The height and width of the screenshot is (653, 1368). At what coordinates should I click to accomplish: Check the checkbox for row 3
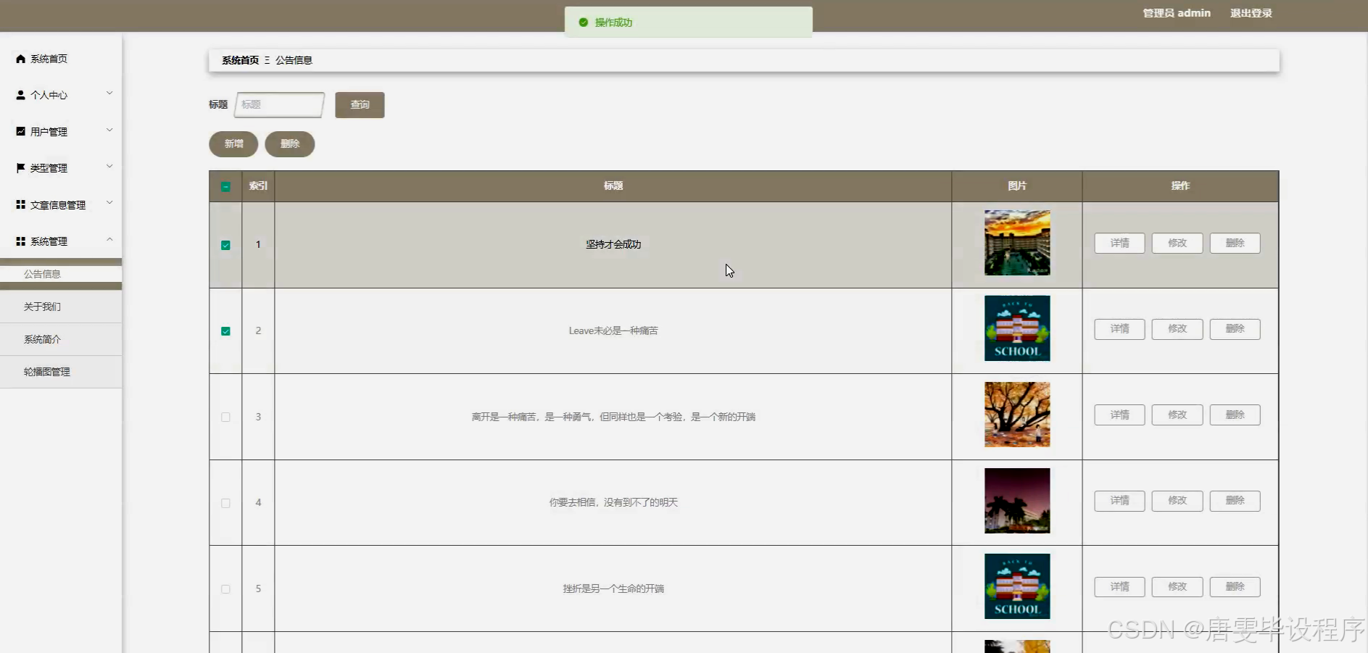tap(225, 417)
